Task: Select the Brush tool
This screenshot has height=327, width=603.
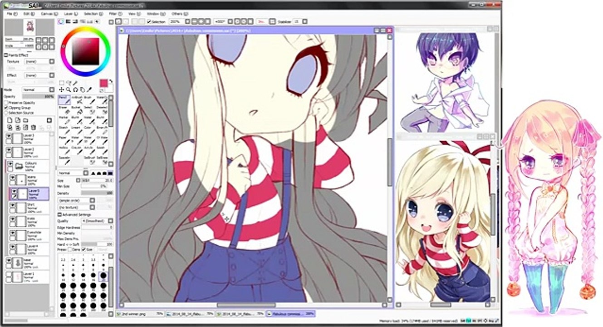Action: coord(88,100)
